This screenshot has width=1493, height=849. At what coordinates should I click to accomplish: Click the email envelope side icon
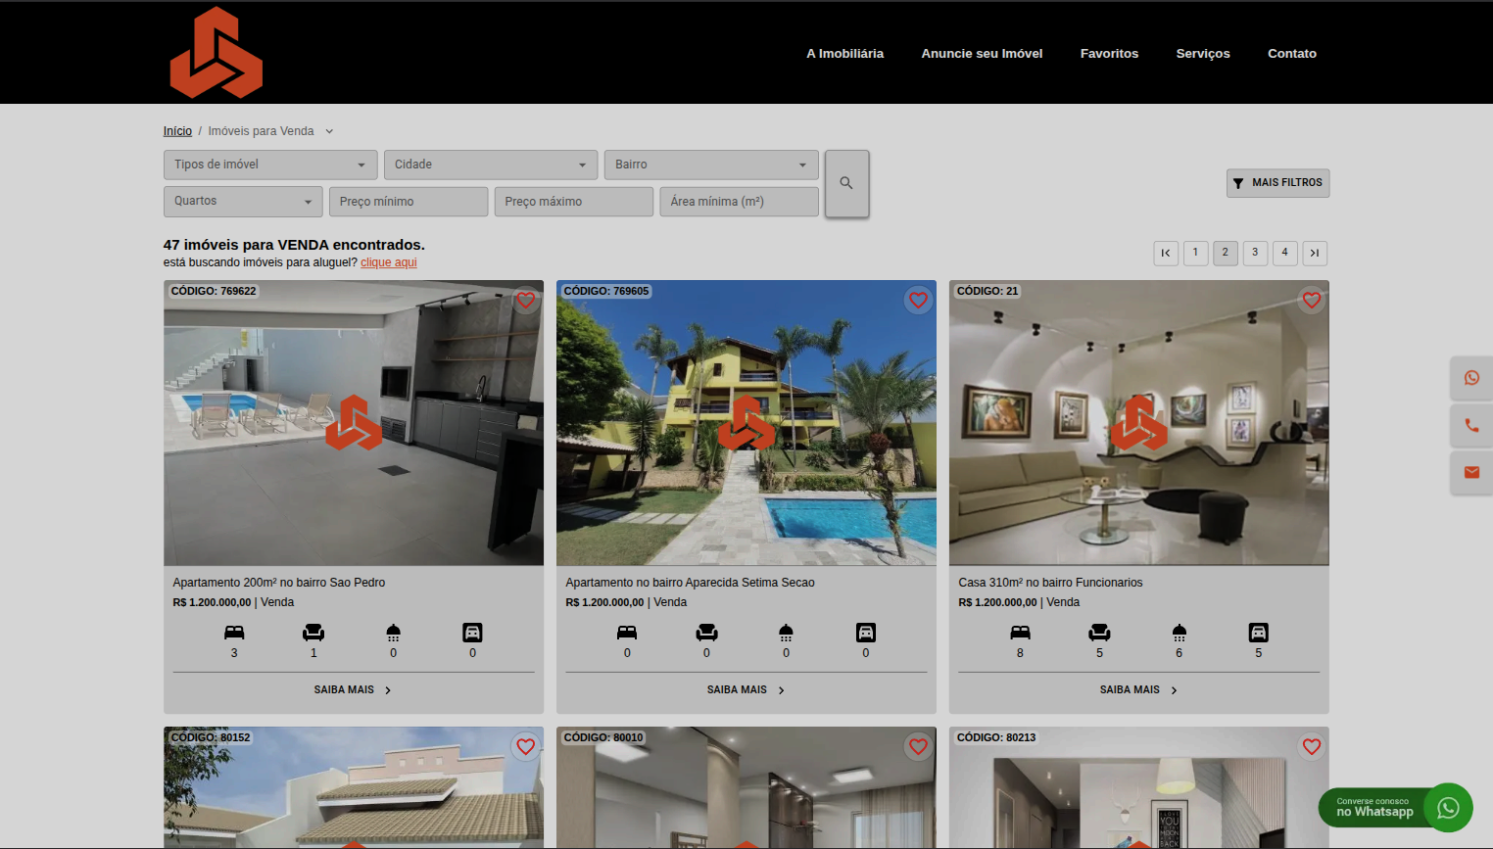point(1470,473)
